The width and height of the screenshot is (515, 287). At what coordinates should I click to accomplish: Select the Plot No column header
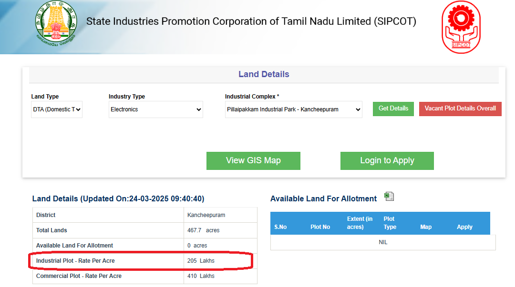click(x=320, y=227)
